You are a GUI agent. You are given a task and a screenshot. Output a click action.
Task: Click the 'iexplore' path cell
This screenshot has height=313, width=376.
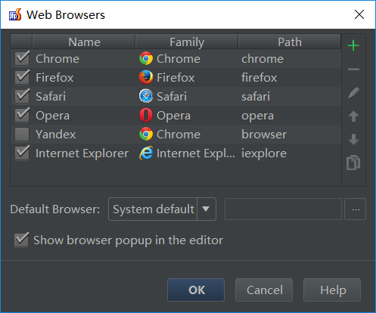(290, 153)
